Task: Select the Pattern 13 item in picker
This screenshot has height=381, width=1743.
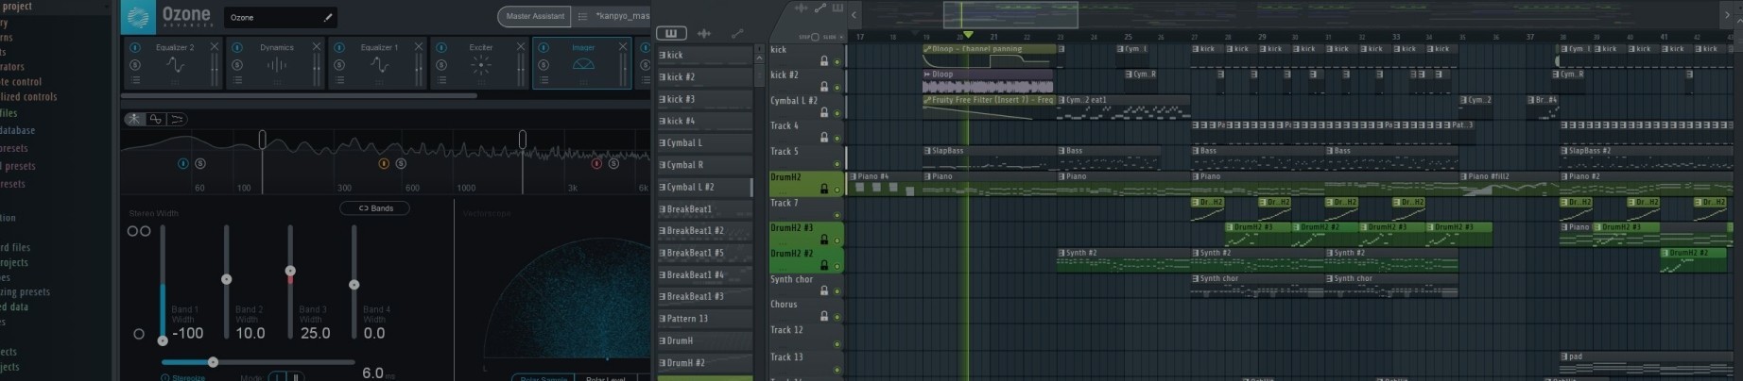Action: [x=705, y=318]
